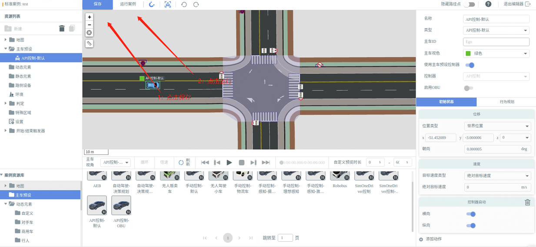This screenshot has width=536, height=247.
Task: Click the play button
Action: coord(230,162)
